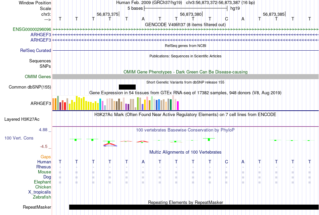Click the -4.5 PhyloP lower scale value
319x215 pixels.
click(44, 147)
